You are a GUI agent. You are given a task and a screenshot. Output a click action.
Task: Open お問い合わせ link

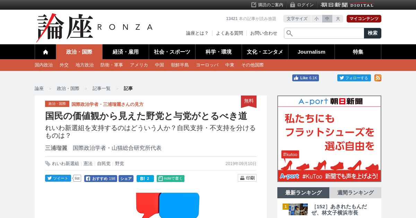coord(264,33)
